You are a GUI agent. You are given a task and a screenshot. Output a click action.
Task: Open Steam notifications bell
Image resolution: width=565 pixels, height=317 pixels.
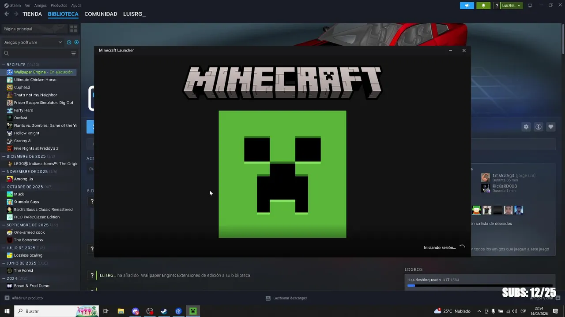point(483,5)
